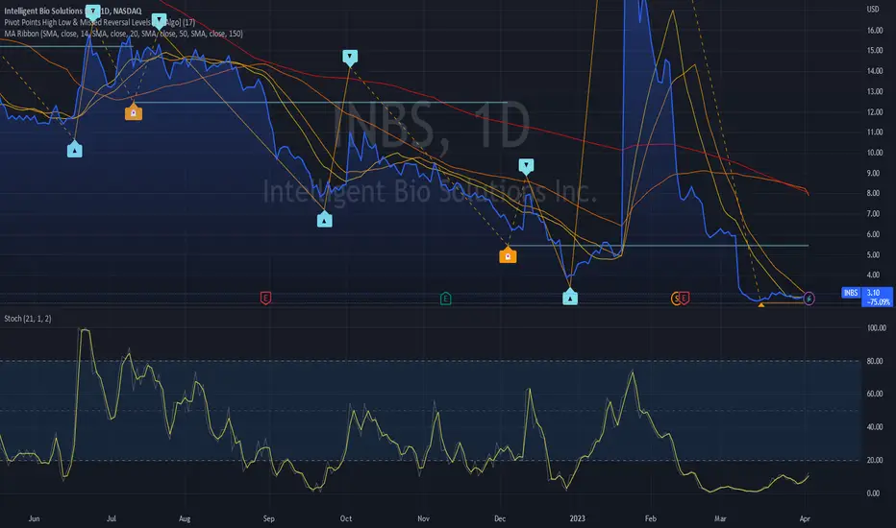Click the 0.00 level on Stoch axis

point(873,493)
